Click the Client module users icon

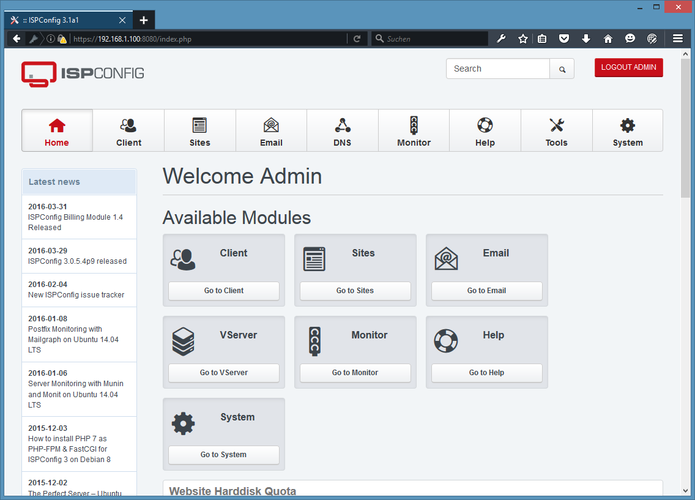[x=182, y=259]
